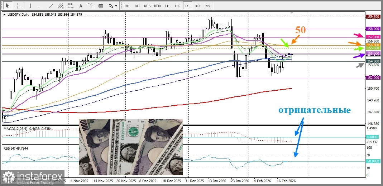Switch to M1 timeframe

[x=127, y=6]
